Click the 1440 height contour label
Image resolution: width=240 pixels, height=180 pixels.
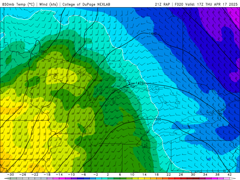coord(153,34)
